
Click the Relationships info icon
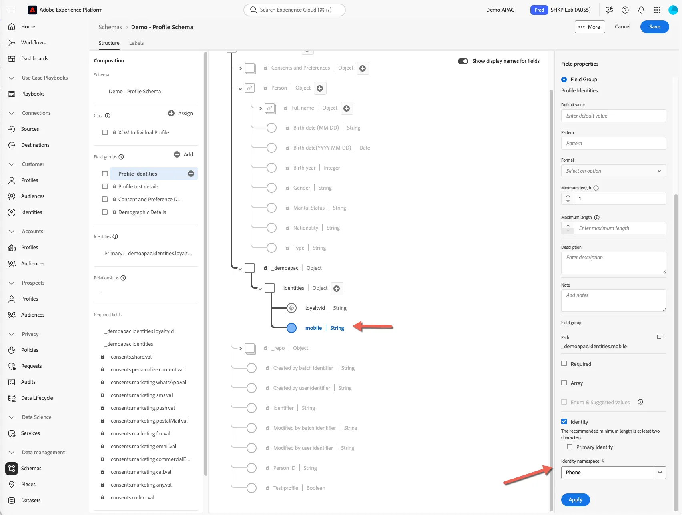pyautogui.click(x=123, y=278)
